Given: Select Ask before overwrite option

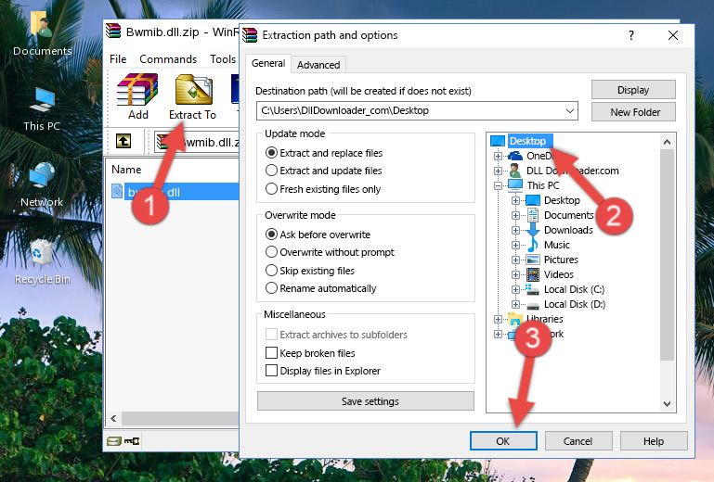Looking at the screenshot, I should 271,235.
